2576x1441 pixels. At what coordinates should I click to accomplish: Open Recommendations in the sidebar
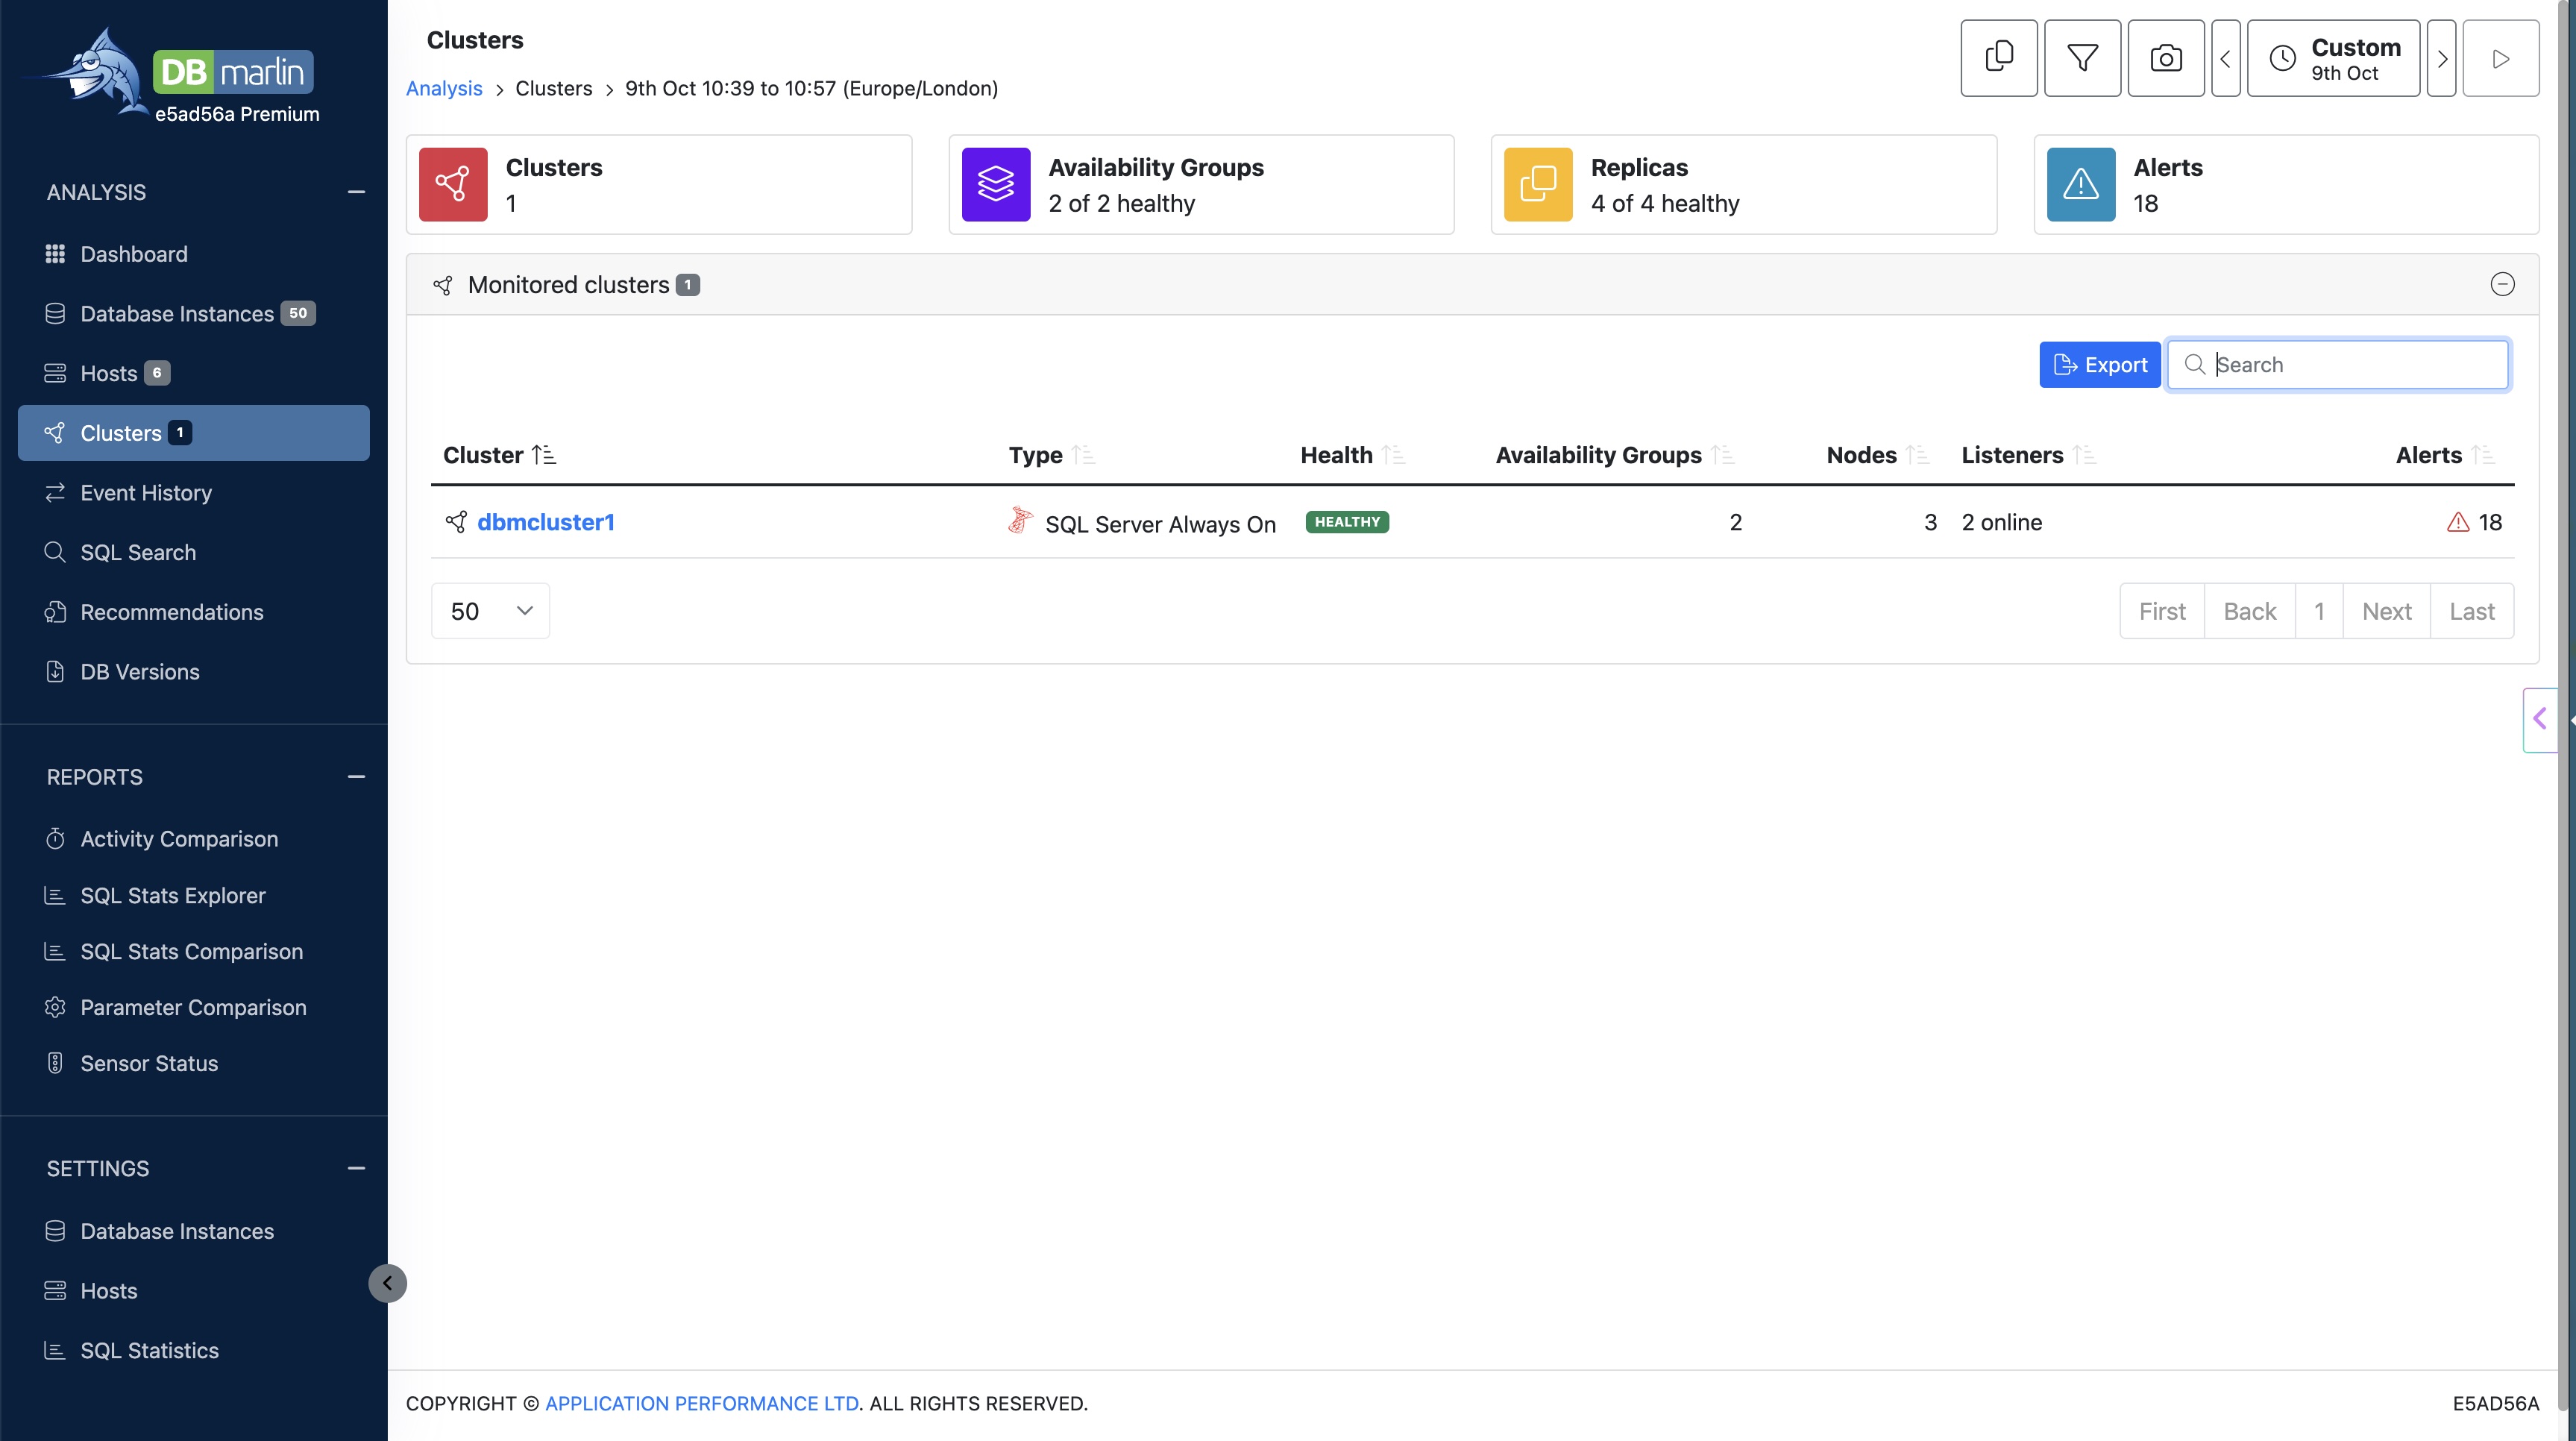click(193, 612)
